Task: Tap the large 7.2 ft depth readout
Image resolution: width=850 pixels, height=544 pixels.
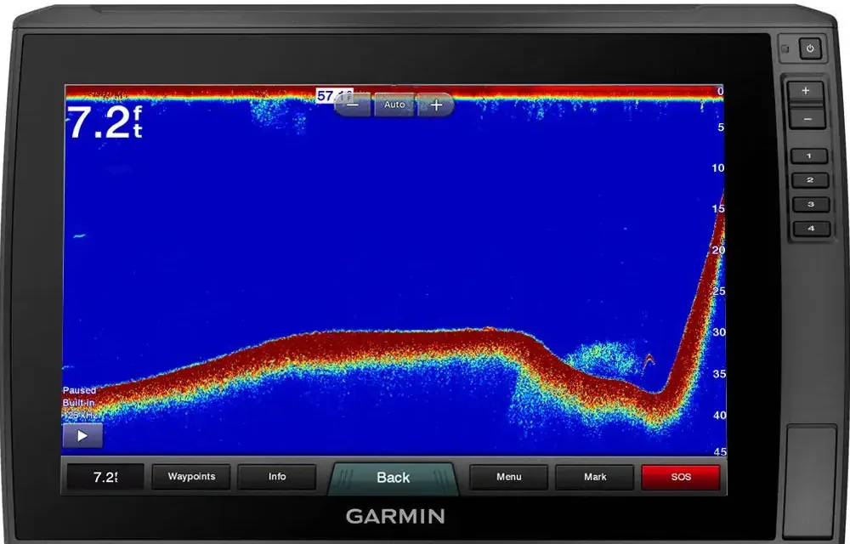Action: (105, 123)
